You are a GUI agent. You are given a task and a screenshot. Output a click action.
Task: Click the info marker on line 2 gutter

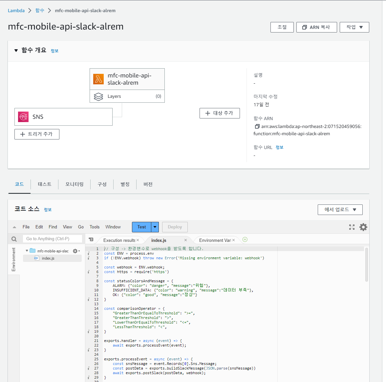tap(89, 253)
